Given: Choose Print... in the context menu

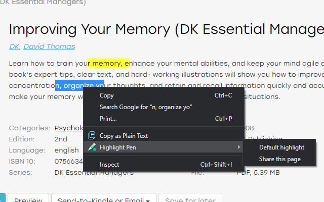Looking at the screenshot, I should coord(108,119).
